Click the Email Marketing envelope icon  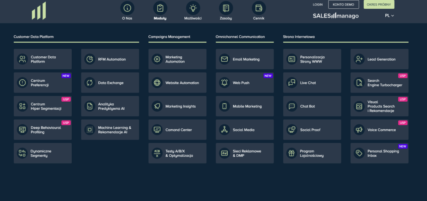pos(224,59)
